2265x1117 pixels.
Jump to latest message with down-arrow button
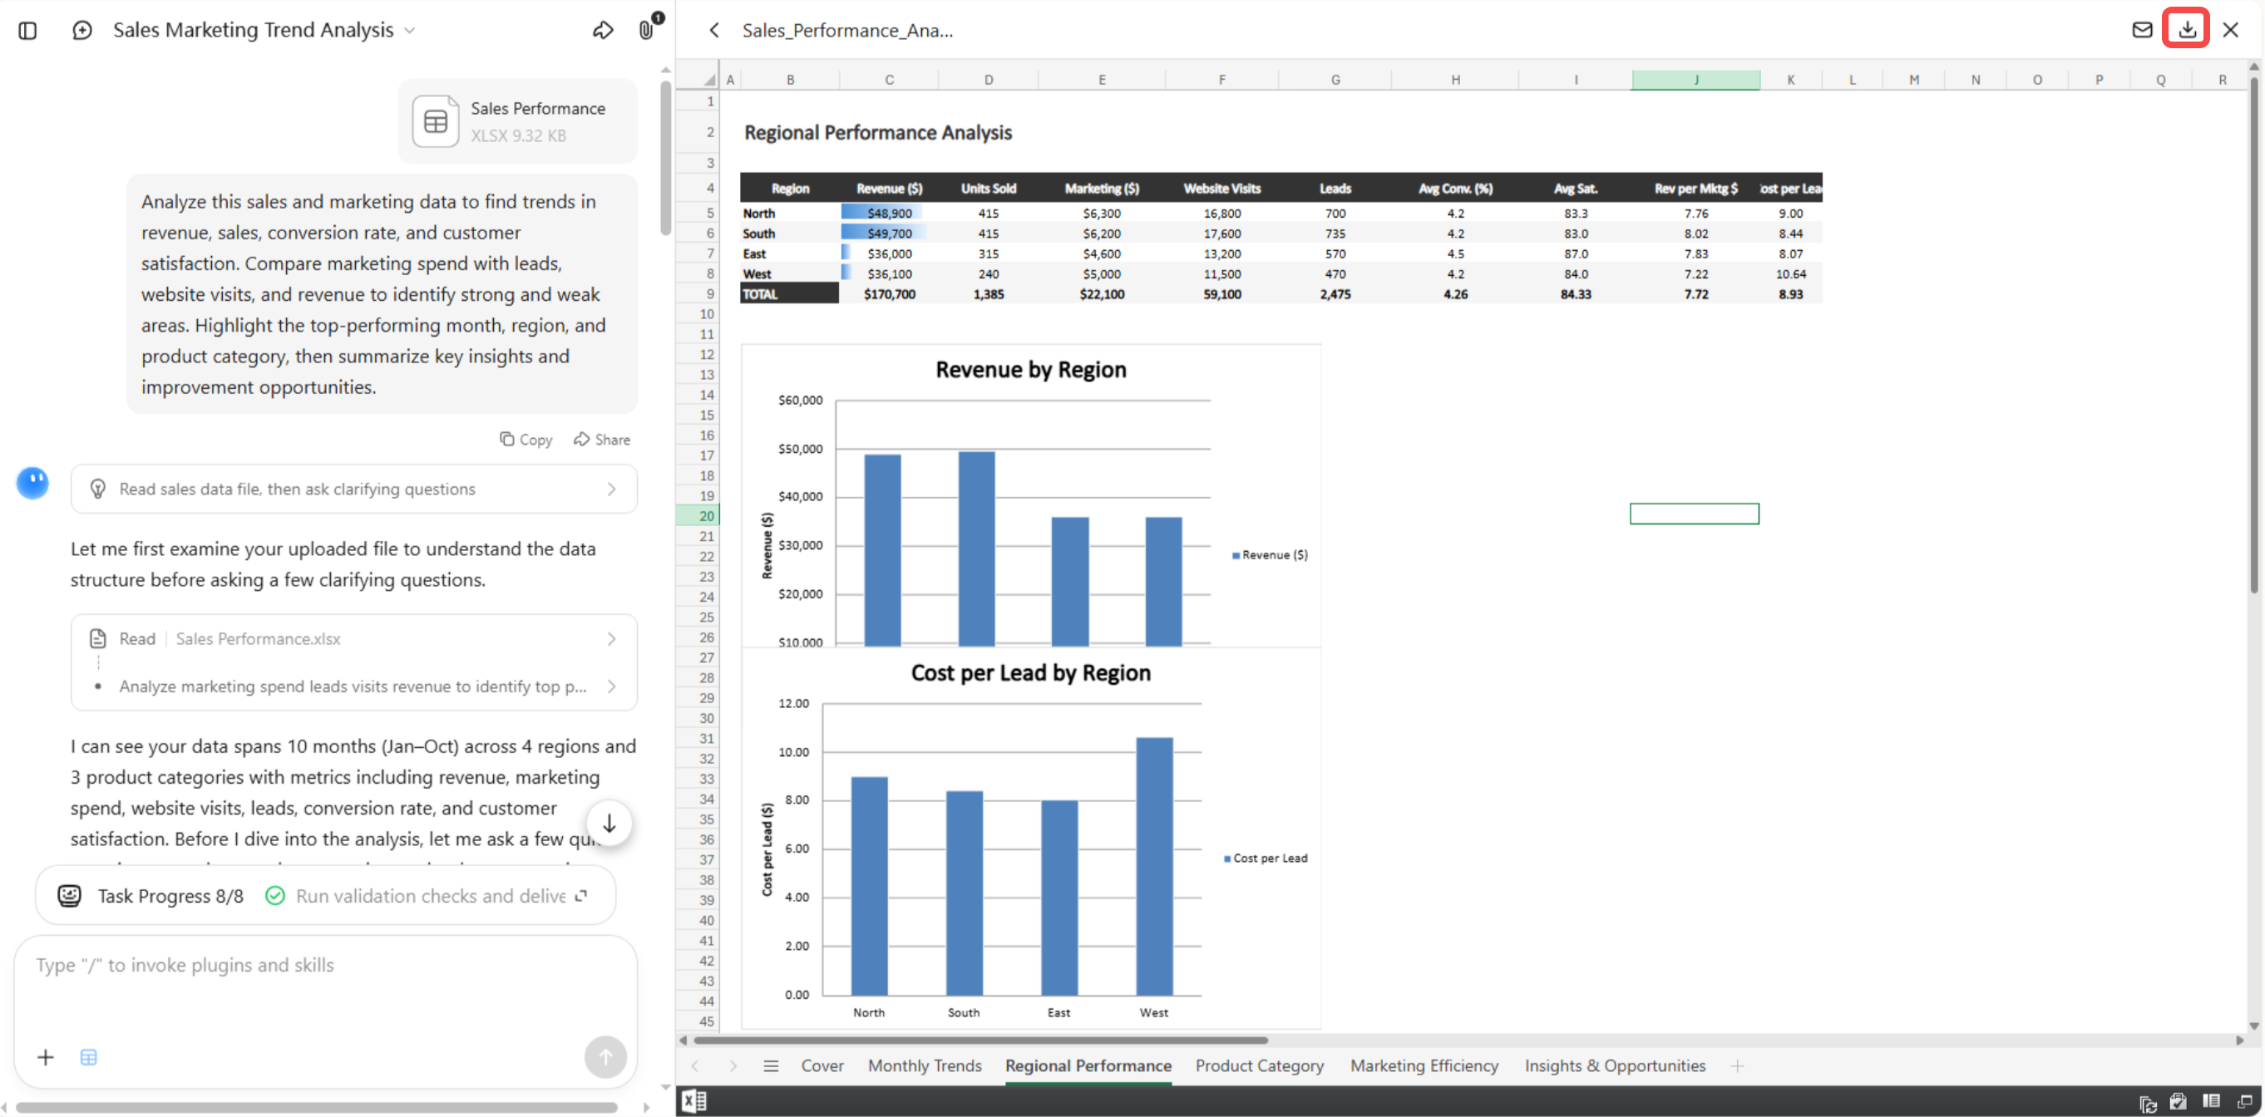609,824
